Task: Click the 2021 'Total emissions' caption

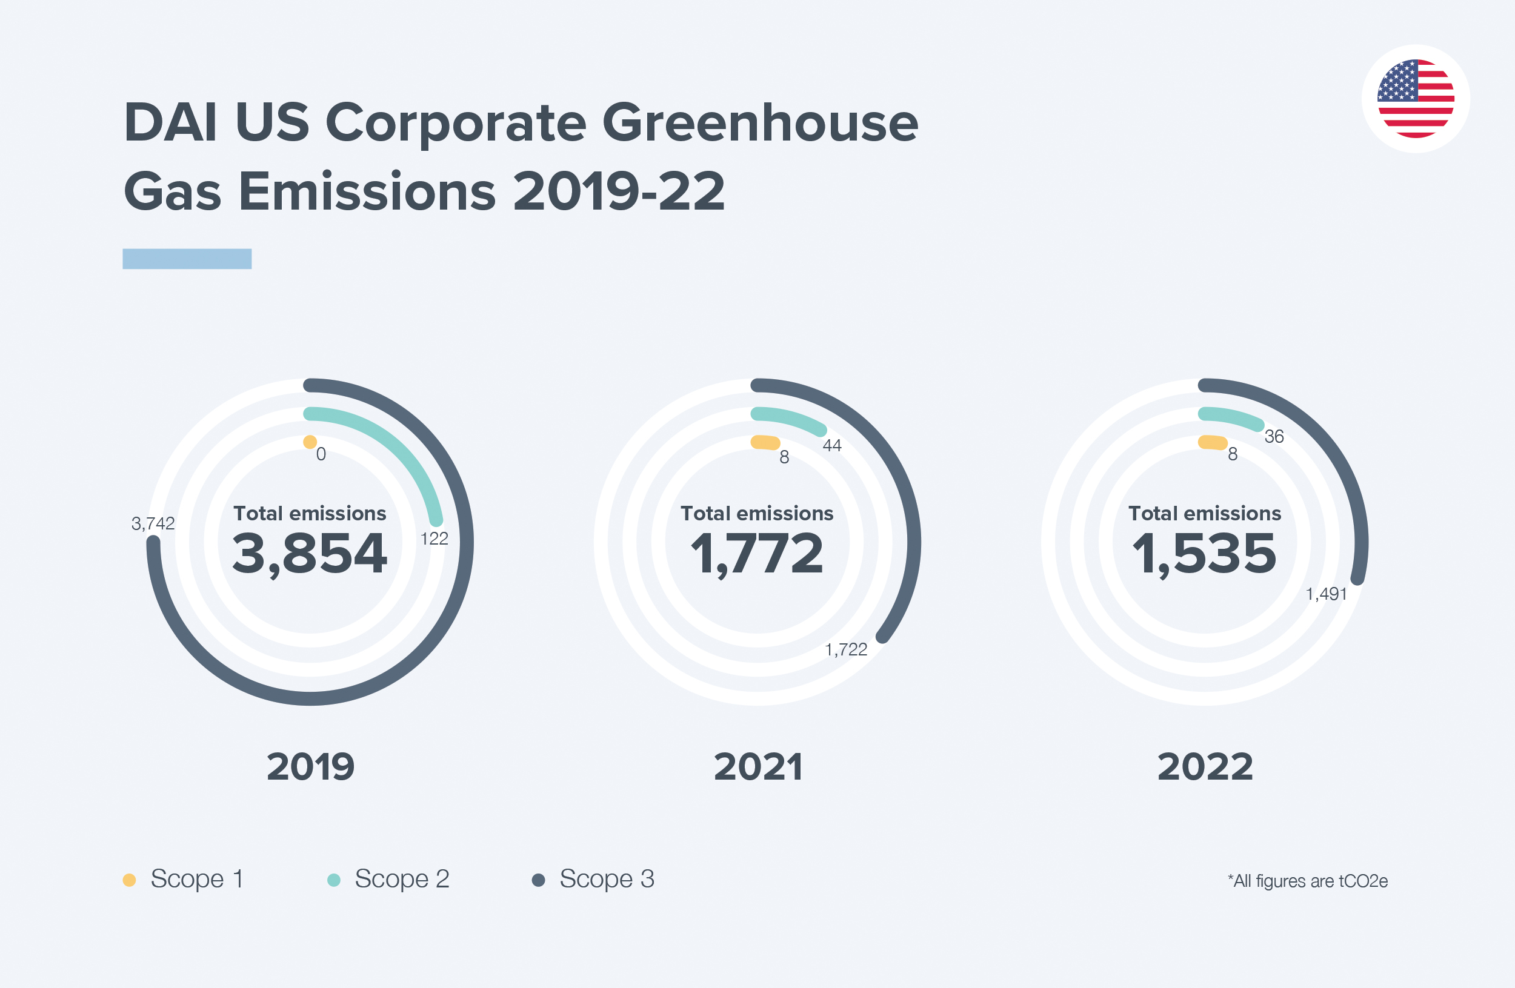Action: (x=757, y=514)
